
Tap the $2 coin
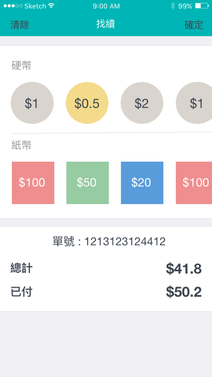142,103
